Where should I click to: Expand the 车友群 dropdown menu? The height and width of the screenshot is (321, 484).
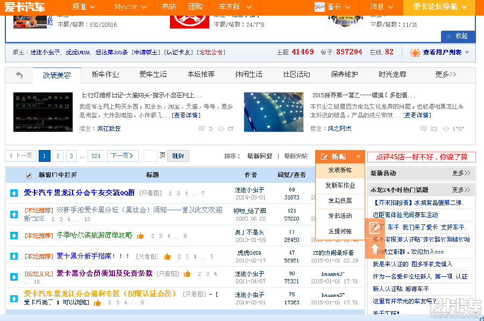235,7
